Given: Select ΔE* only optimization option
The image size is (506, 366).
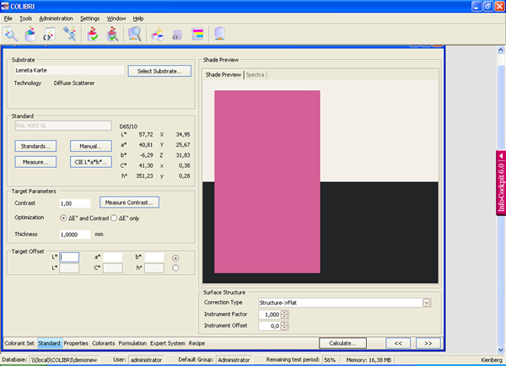Looking at the screenshot, I should pyautogui.click(x=115, y=218).
